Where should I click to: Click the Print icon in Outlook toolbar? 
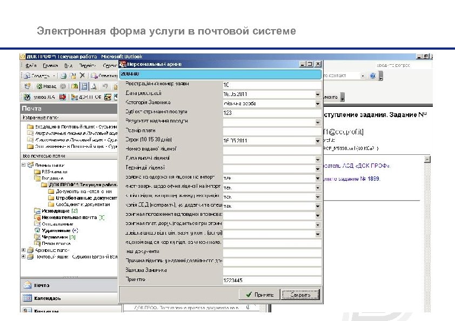click(64, 76)
